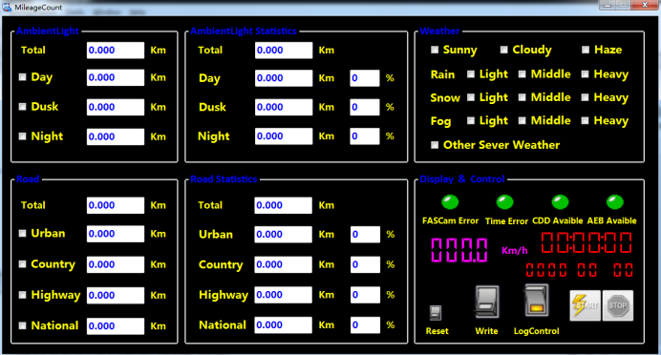Click the STOP octagon icon button
The width and height of the screenshot is (661, 355).
(x=618, y=305)
